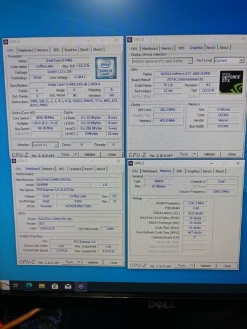Click the NVIDIA GeForce GTX logo
The image size is (247, 329).
pos(232,82)
